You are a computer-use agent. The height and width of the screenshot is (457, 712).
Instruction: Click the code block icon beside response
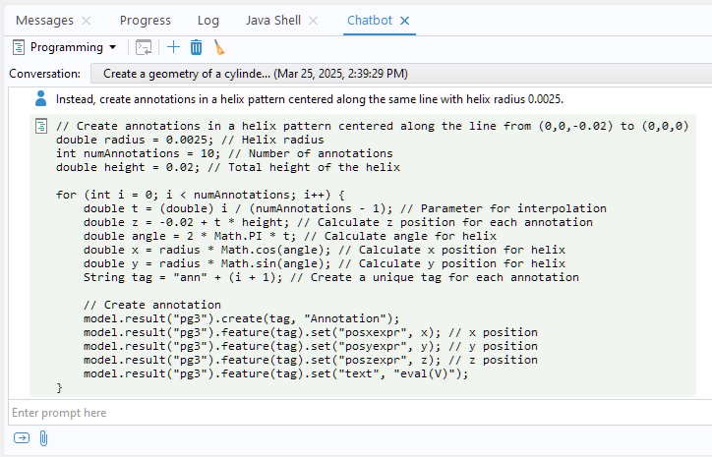click(41, 126)
